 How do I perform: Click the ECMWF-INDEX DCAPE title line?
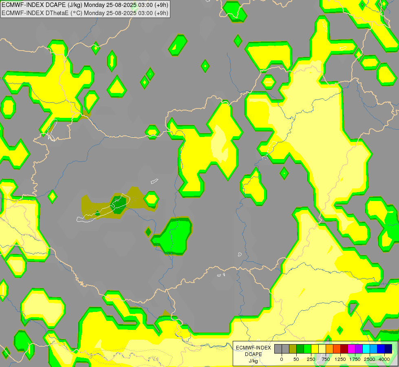pyautogui.click(x=85, y=5)
